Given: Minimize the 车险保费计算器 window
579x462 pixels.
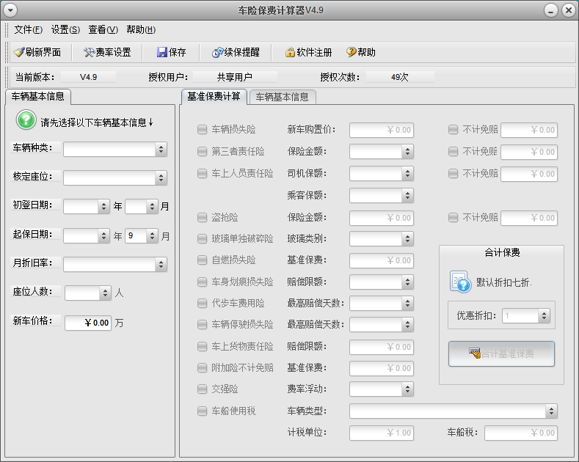Looking at the screenshot, I should pyautogui.click(x=550, y=10).
